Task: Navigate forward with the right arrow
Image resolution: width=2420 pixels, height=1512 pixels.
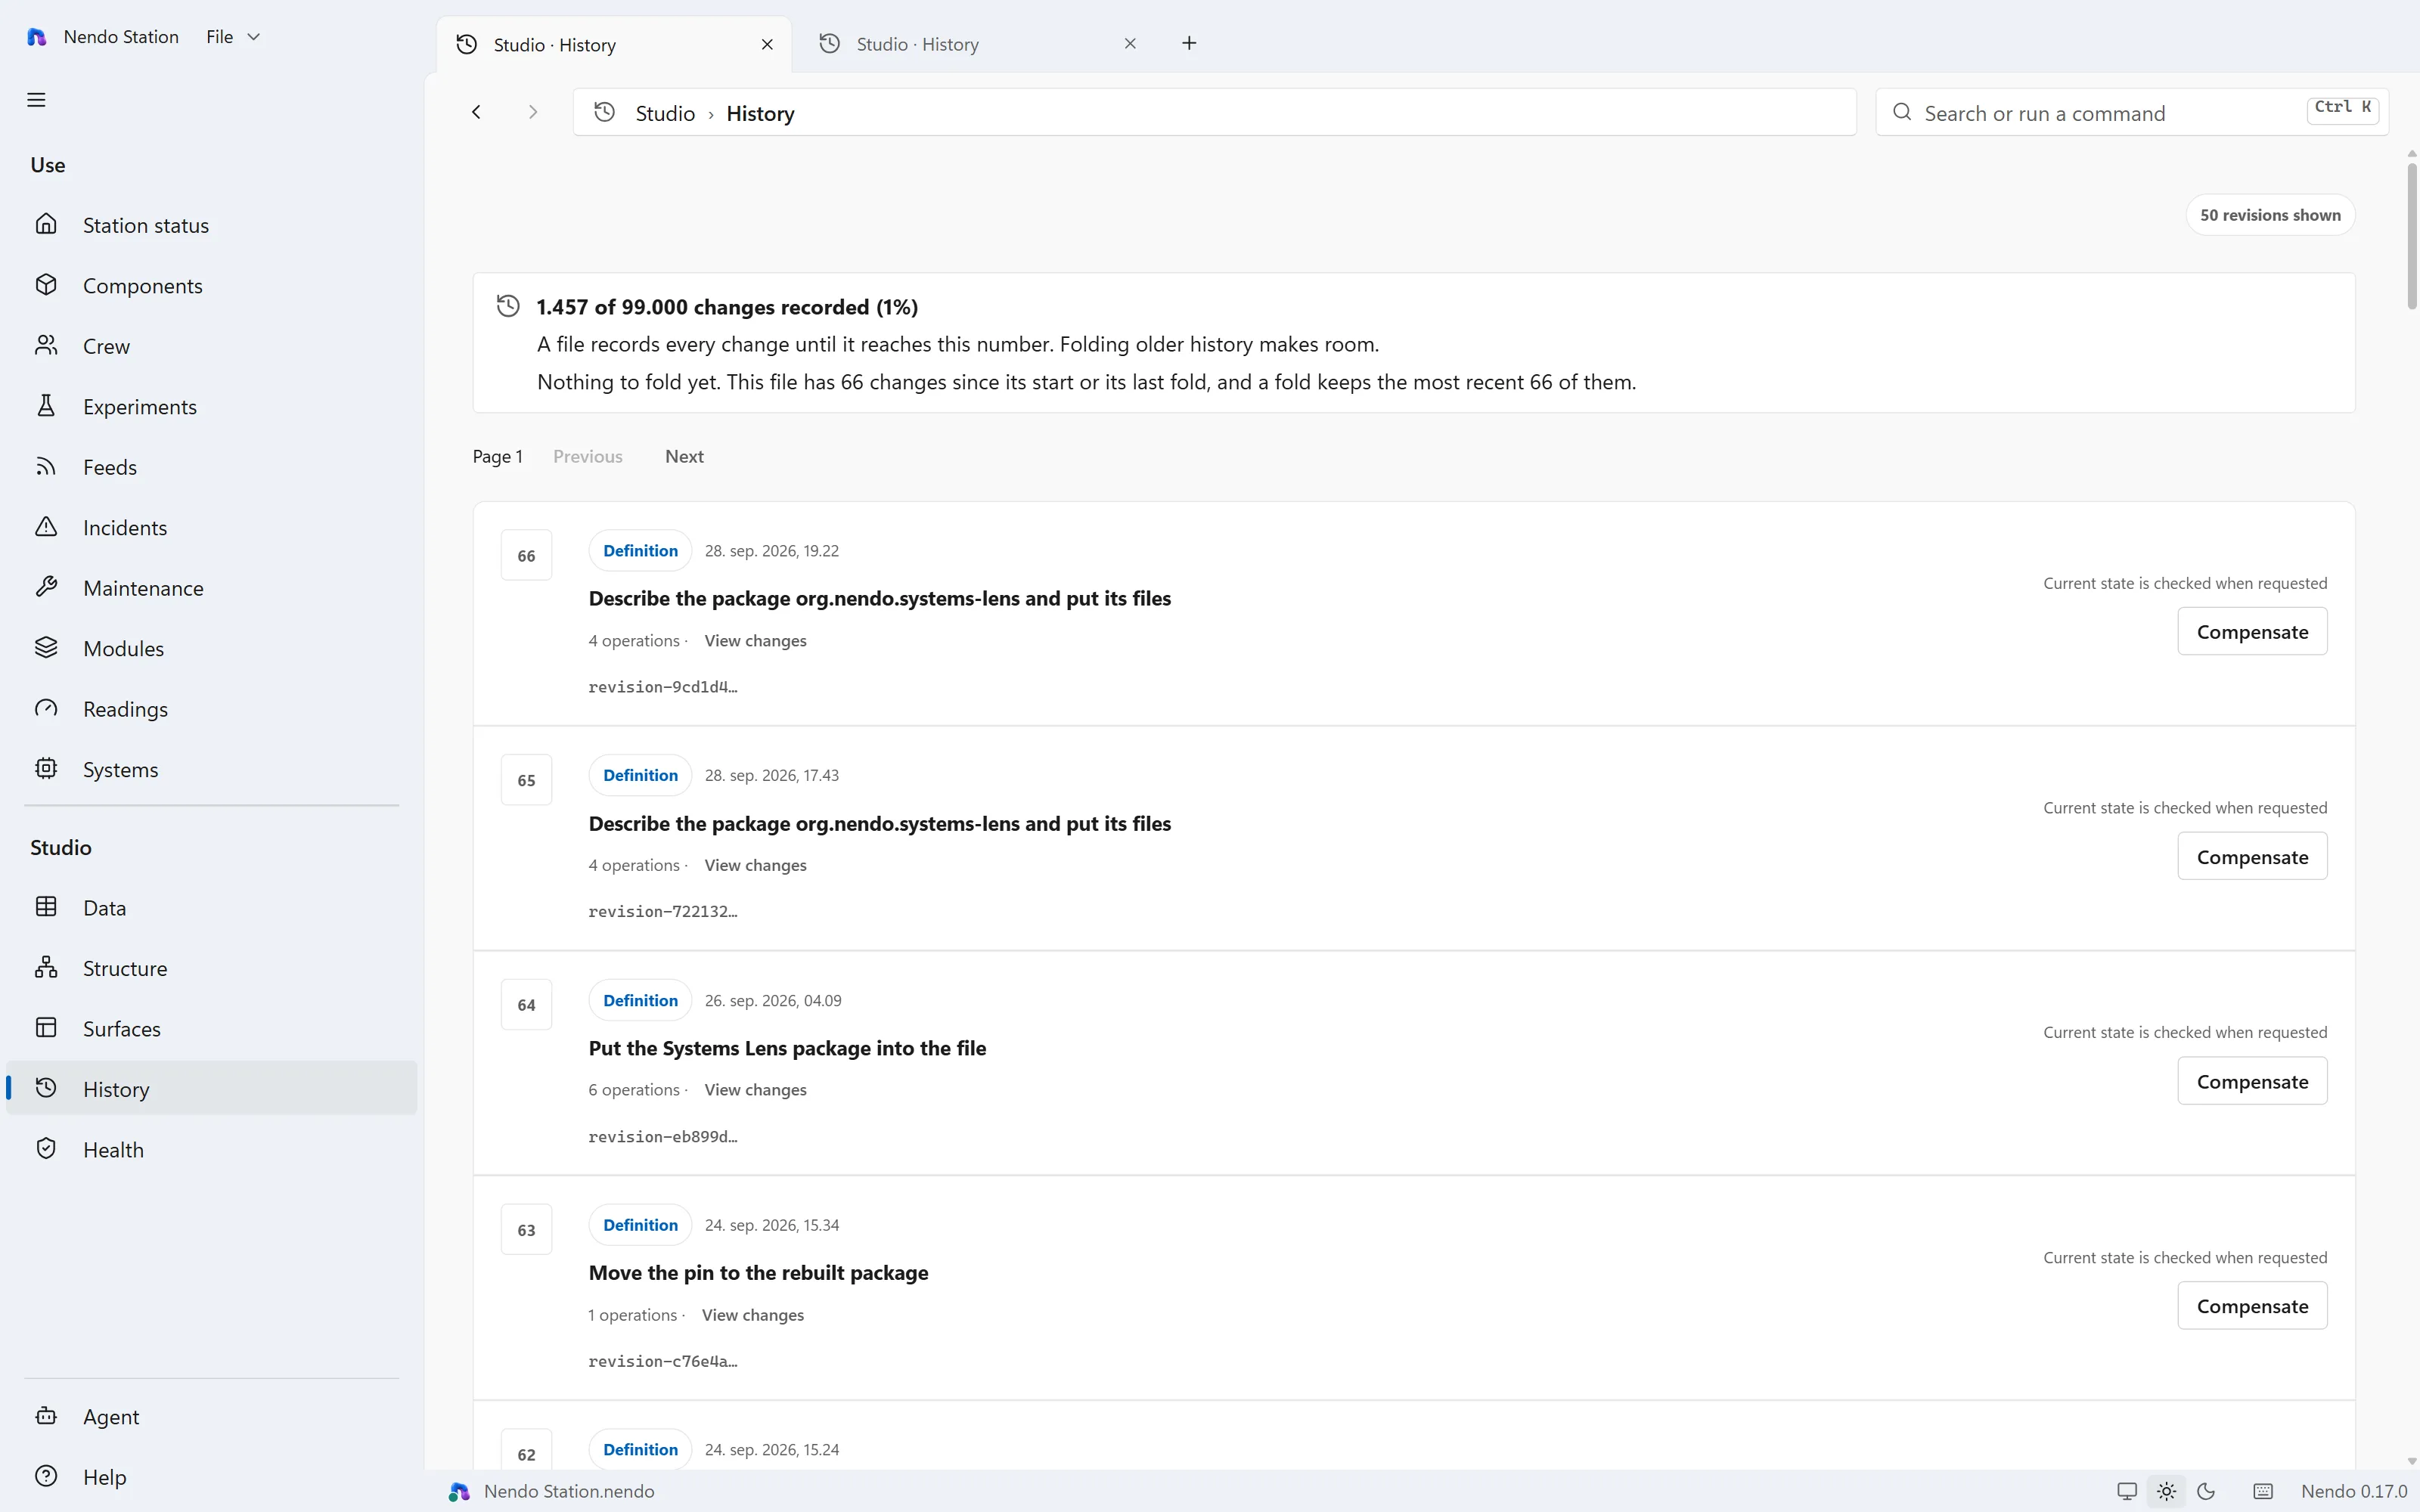Action: [533, 112]
